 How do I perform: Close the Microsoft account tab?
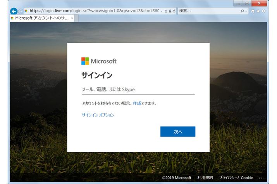coord(72,18)
